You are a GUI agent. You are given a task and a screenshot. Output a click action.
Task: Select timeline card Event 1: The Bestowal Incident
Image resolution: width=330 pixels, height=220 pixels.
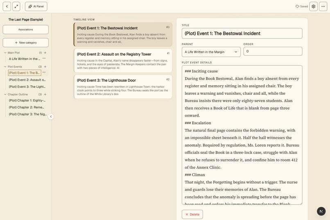[x=123, y=34]
